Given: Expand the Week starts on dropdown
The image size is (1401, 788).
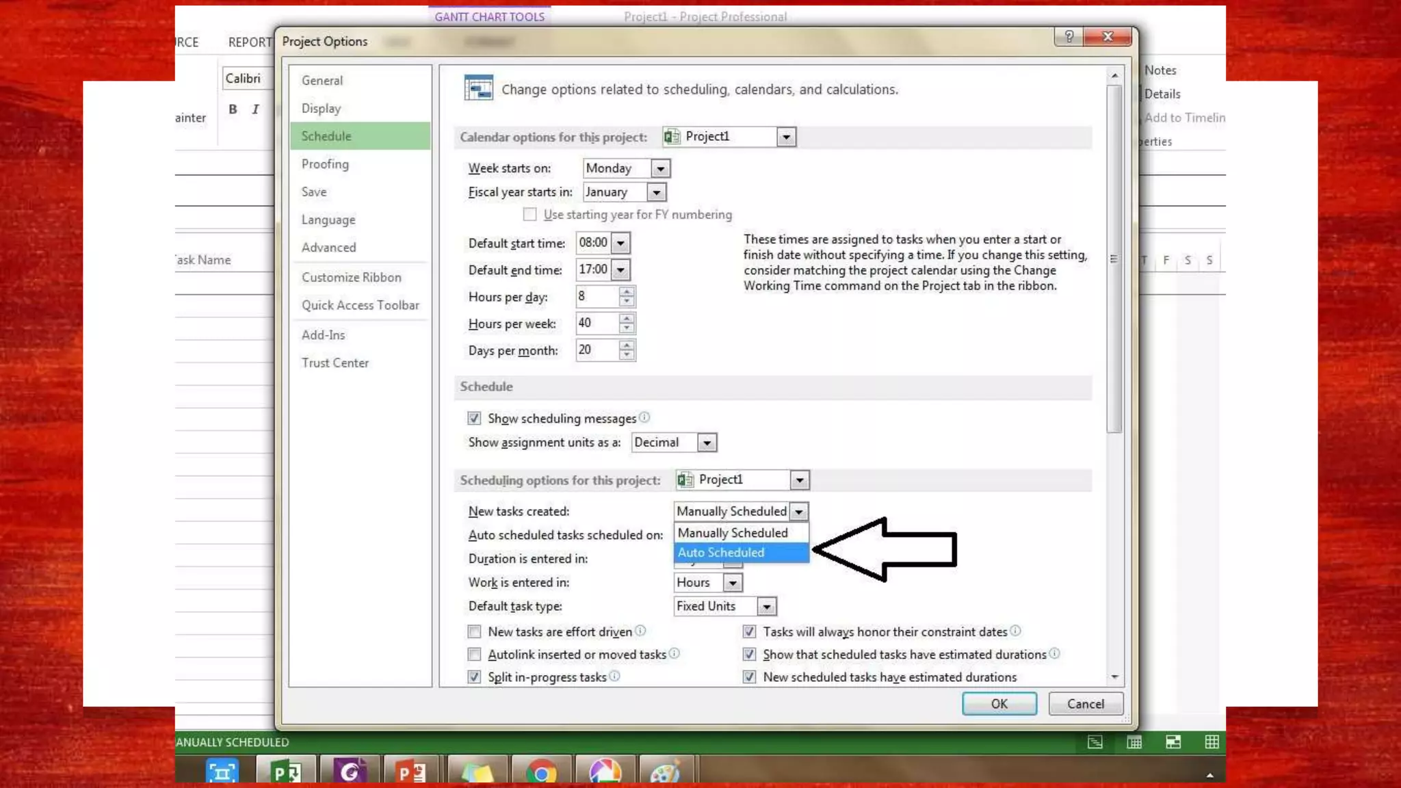Looking at the screenshot, I should point(660,168).
